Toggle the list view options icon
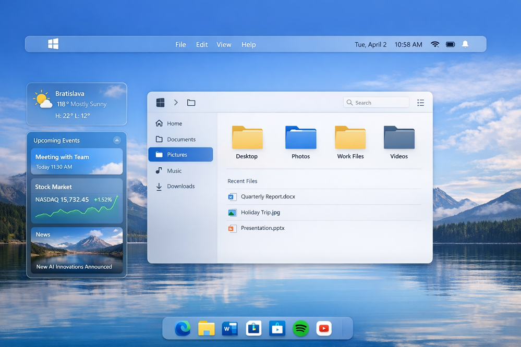Screen dimensions: 521x347 [x=420, y=103]
